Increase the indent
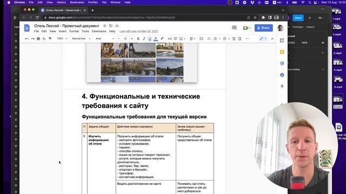 [239, 39]
